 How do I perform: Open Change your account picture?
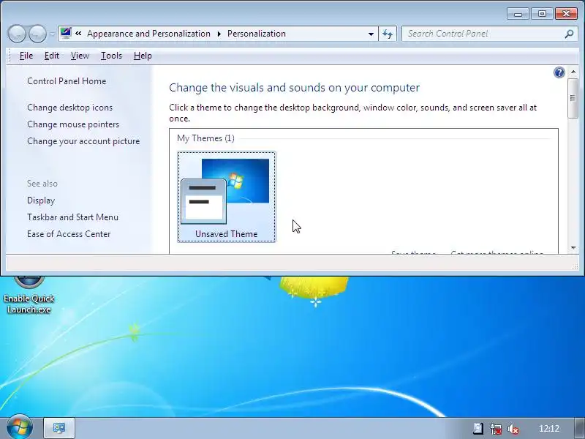(x=83, y=141)
